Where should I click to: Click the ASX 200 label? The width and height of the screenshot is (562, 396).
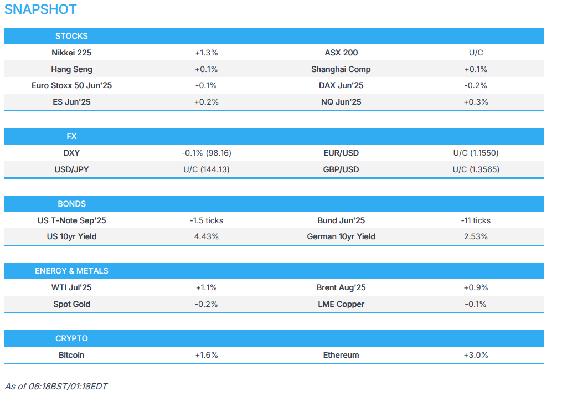[341, 53]
